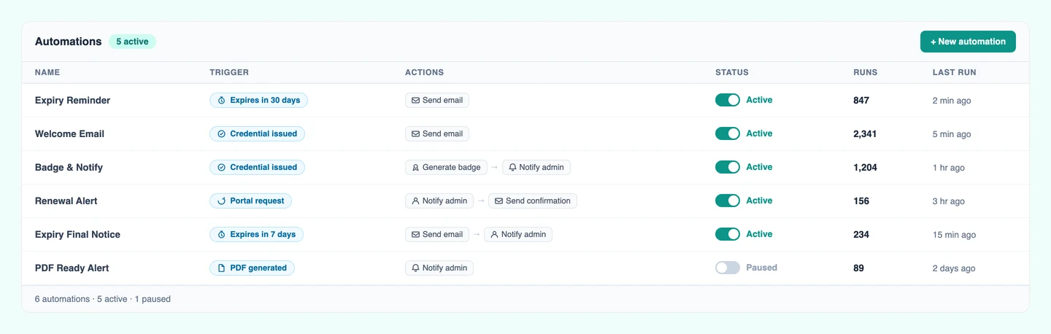This screenshot has width=1051, height=334.
Task: Click Expiry Reminder's Send email chip
Action: click(x=437, y=101)
